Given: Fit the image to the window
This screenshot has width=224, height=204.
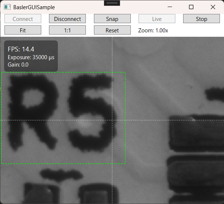Looking at the screenshot, I should coord(23,30).
